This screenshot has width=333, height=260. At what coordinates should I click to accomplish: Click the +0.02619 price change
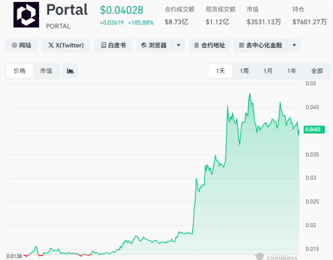point(112,23)
